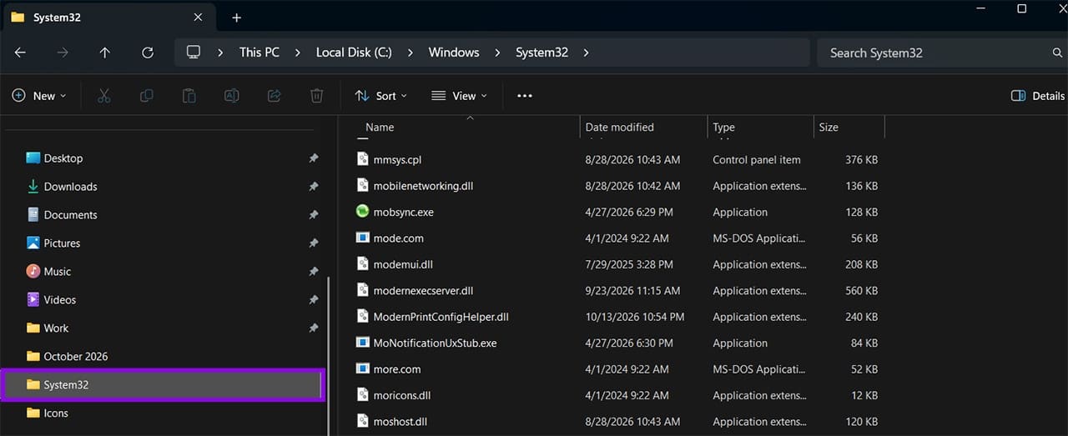Unpin Documents using its pin icon
Screen dimensions: 1068x436
314,215
